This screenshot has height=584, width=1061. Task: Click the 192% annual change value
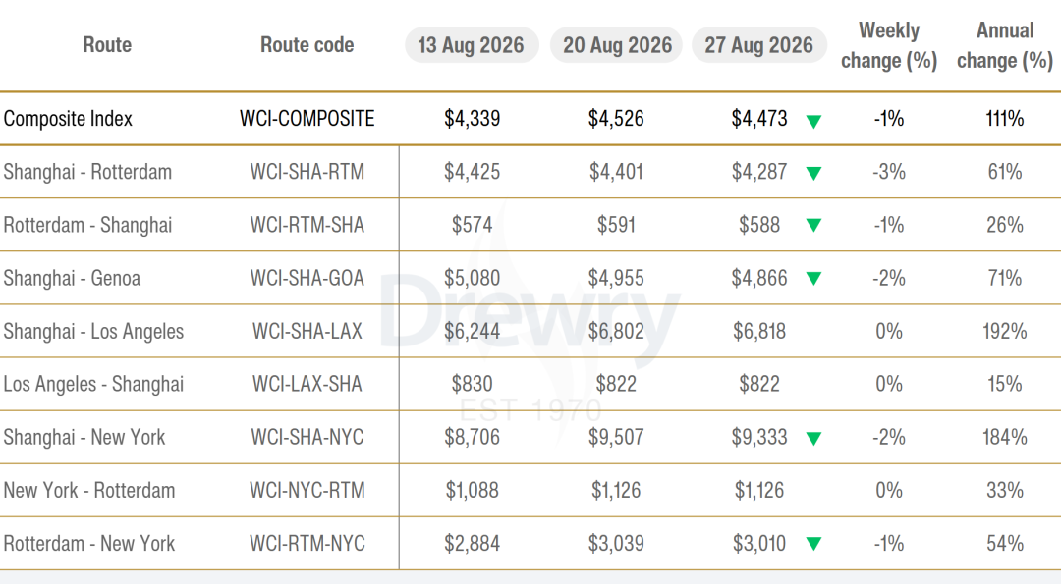click(1005, 331)
